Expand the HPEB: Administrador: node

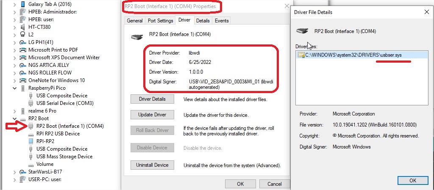15,12
